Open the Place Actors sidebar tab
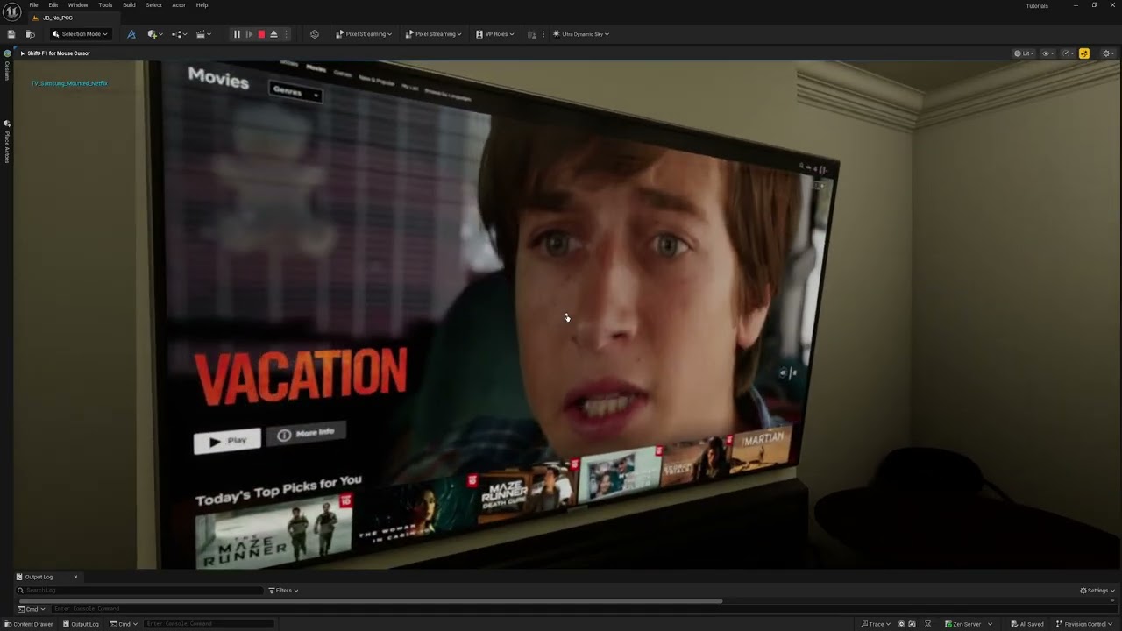Viewport: 1122px width, 631px height. tap(7, 146)
